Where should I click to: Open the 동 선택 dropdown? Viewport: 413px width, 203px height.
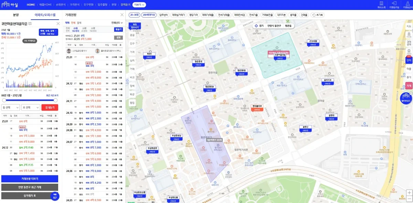(11, 107)
